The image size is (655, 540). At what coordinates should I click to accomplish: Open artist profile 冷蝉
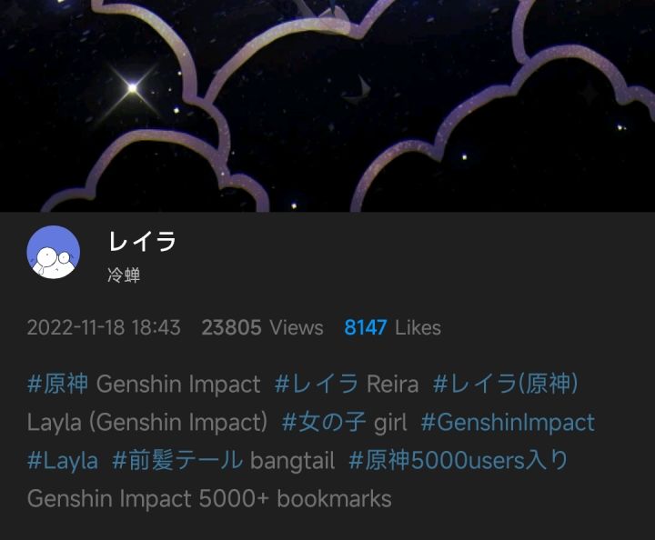pos(124,275)
